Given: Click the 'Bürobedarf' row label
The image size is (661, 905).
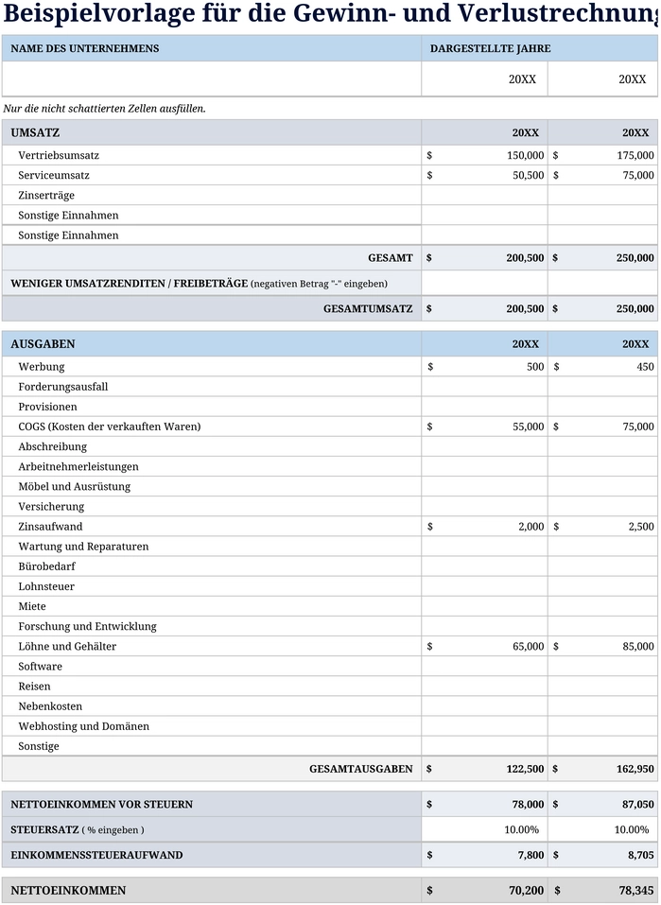Looking at the screenshot, I should click(46, 566).
